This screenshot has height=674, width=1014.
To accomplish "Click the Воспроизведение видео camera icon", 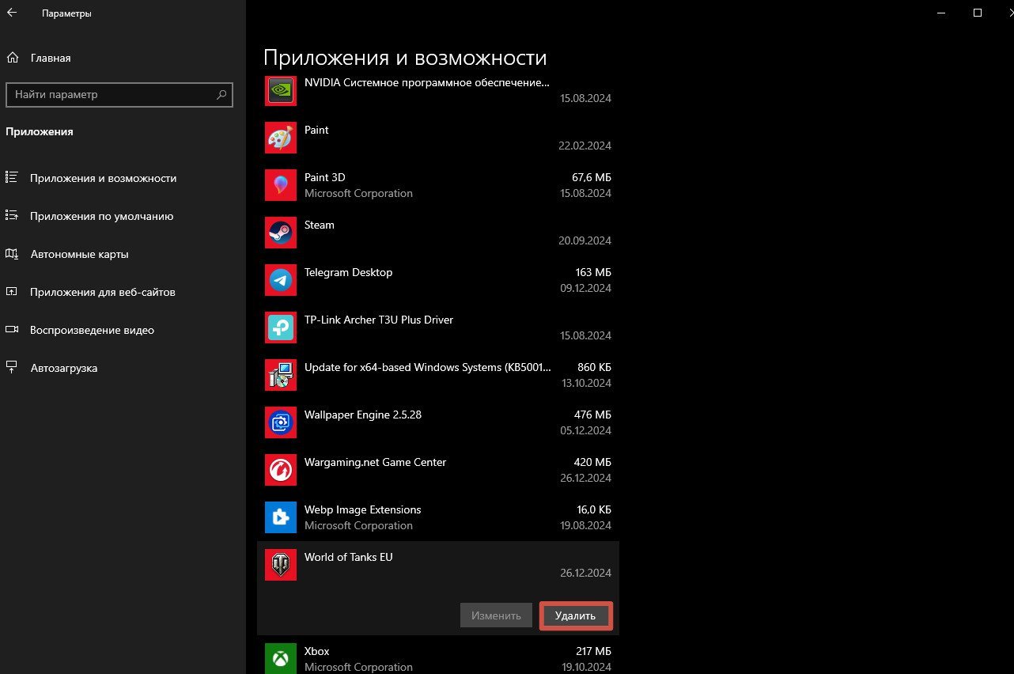I will (x=12, y=330).
